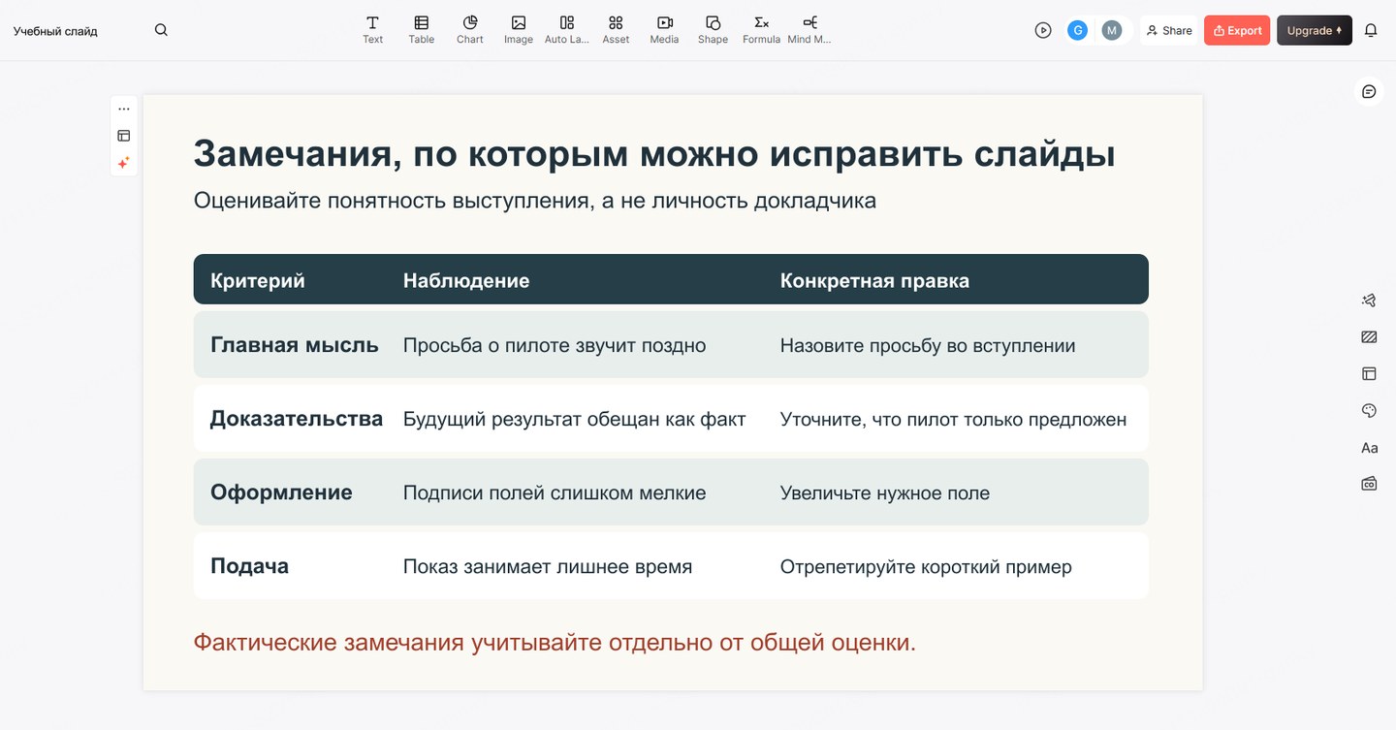
Task: Open the Aa font settings icon
Action: (x=1369, y=448)
